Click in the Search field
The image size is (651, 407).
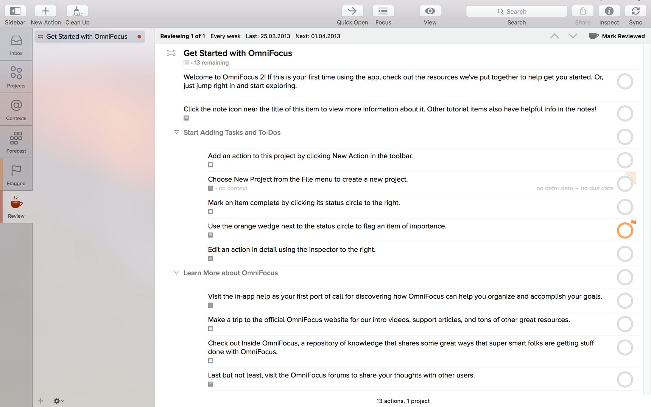517,11
